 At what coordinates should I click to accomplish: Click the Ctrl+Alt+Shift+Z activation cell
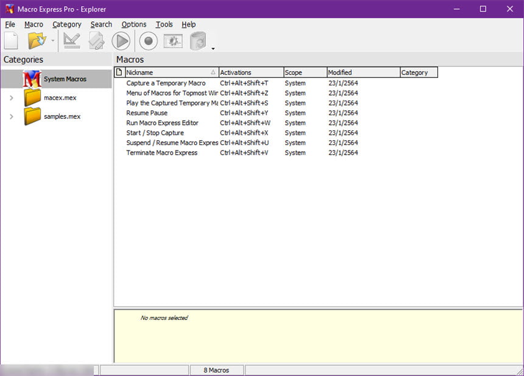[x=244, y=93]
